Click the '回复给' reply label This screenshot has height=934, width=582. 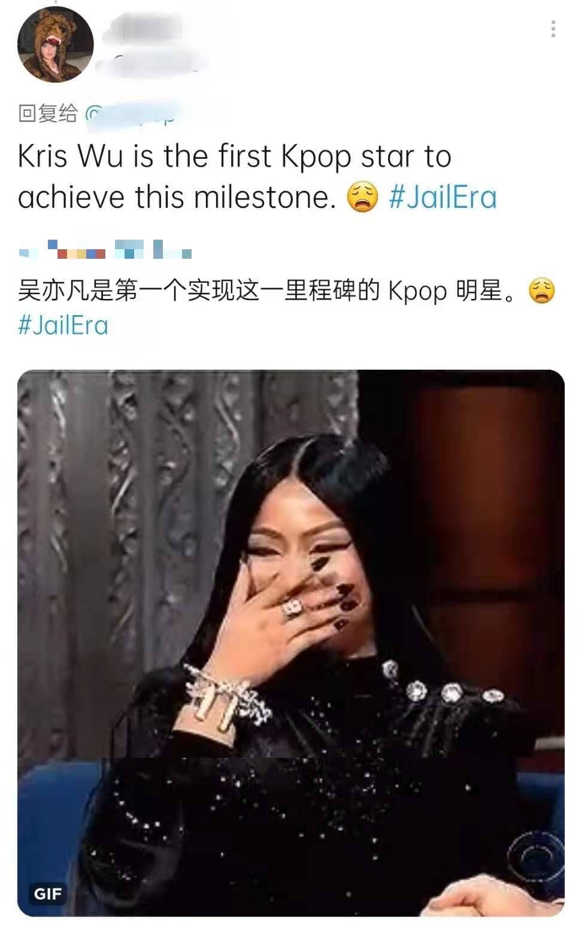[x=48, y=113]
